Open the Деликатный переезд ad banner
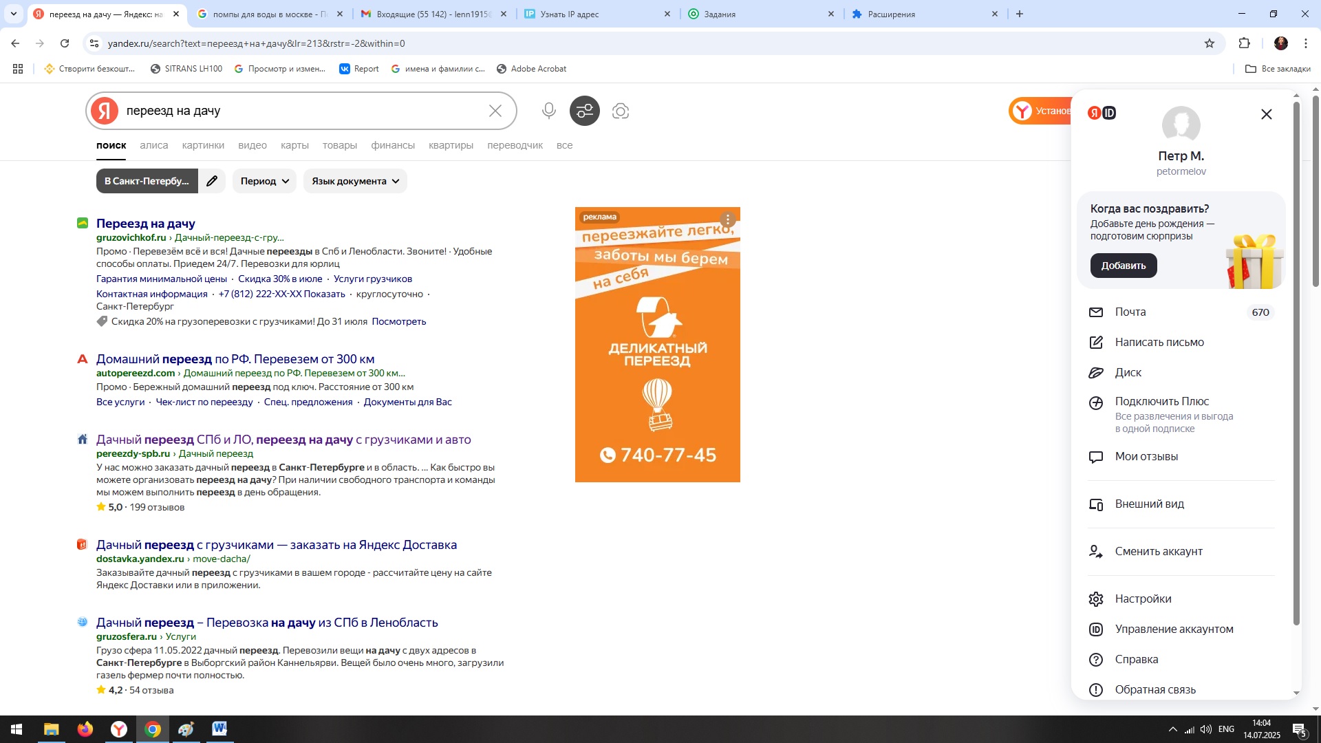 point(658,345)
